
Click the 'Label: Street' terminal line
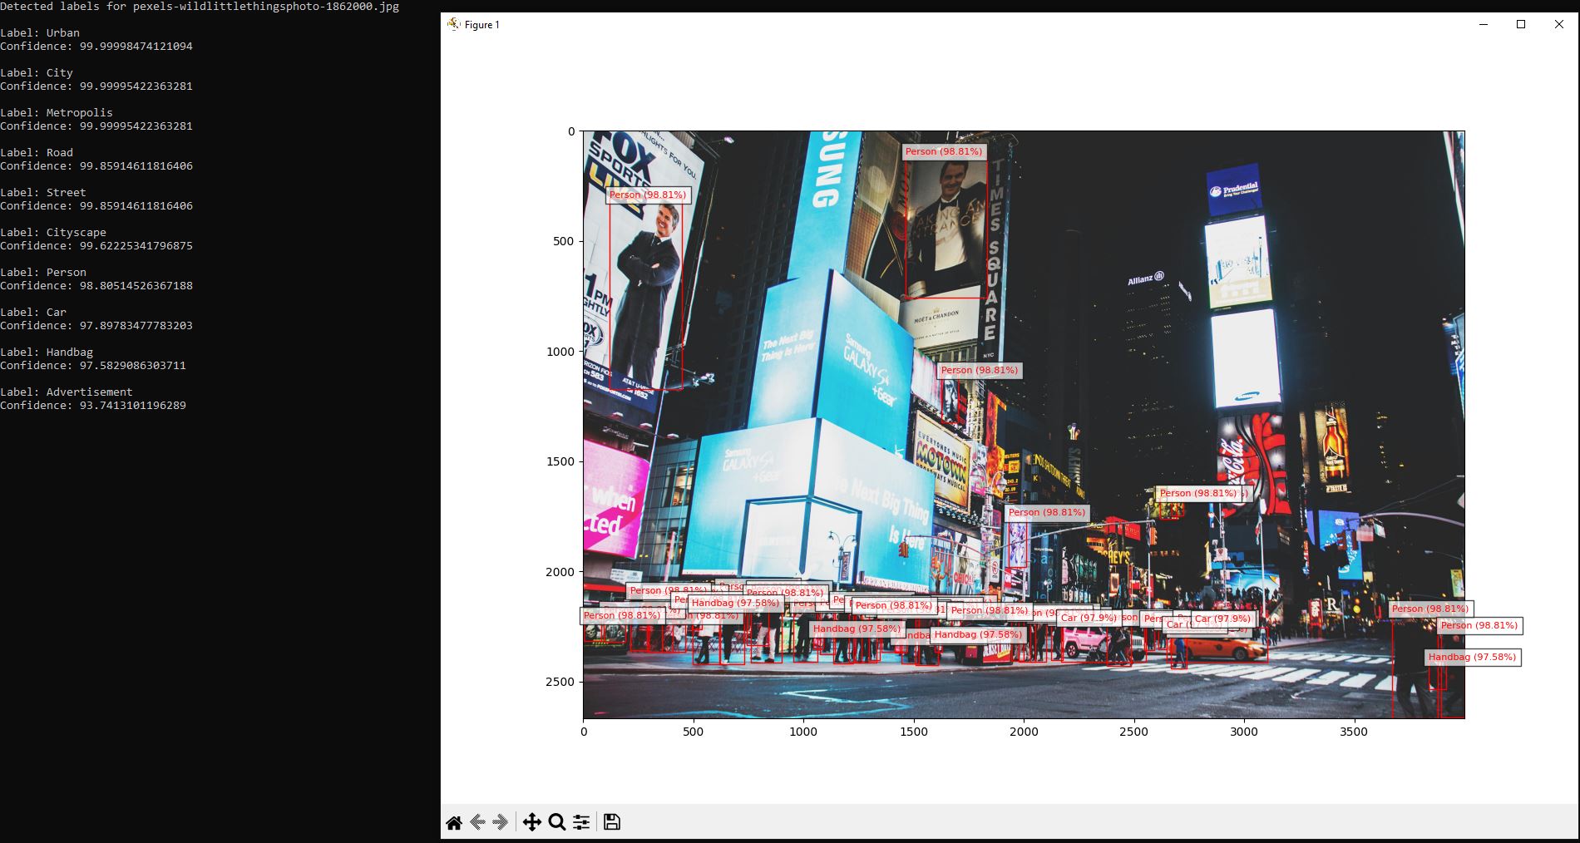pos(43,193)
